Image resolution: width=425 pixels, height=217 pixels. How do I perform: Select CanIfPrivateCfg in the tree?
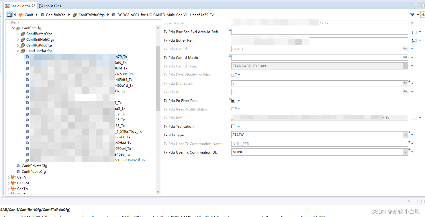pos(34,166)
